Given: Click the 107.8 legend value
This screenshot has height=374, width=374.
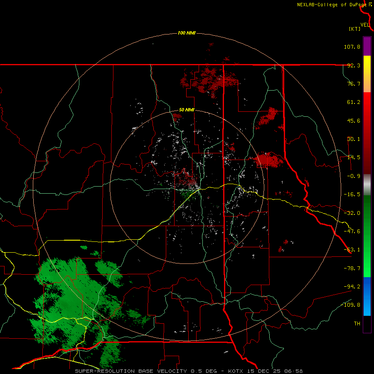Looking at the screenshot, I should [352, 47].
